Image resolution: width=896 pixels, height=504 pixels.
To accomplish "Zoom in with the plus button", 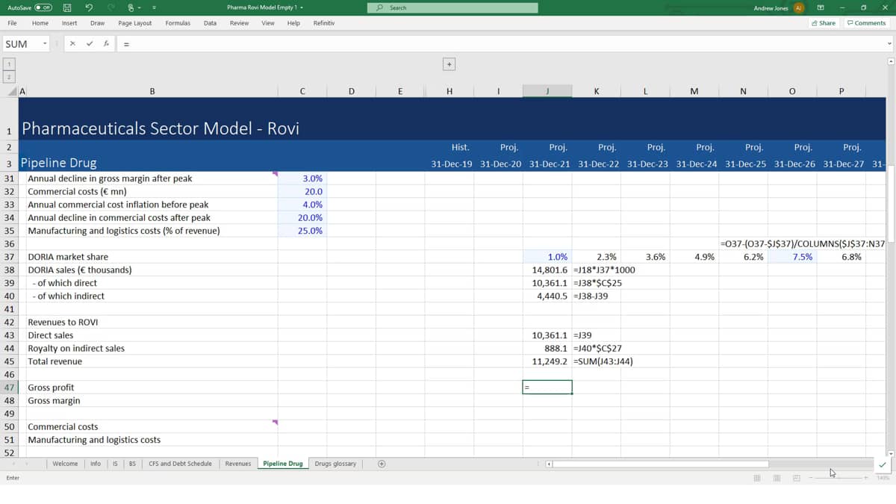I will coord(867,478).
